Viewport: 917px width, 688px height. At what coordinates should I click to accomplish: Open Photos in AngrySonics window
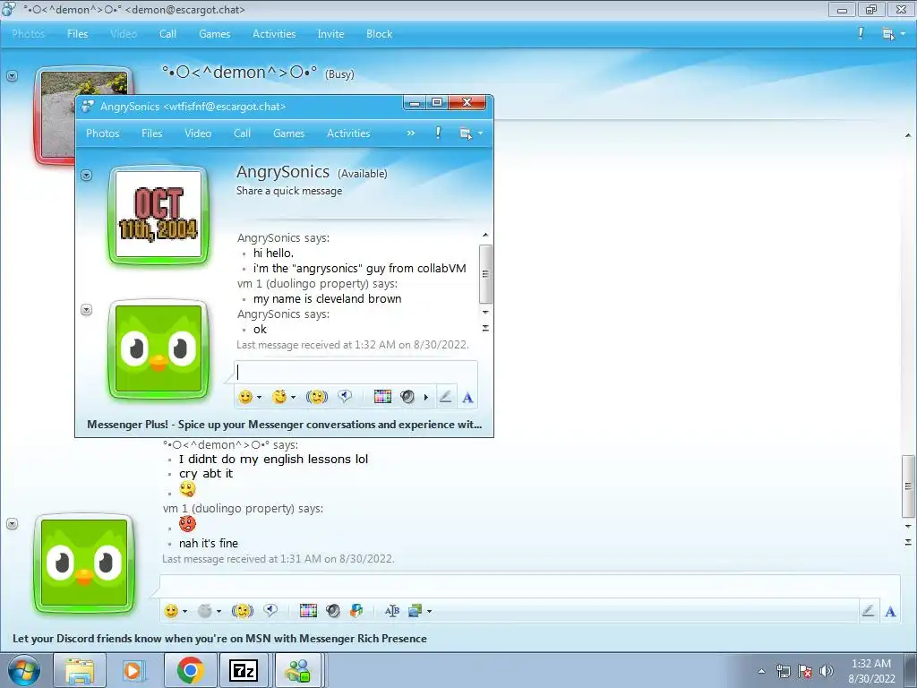coord(102,133)
